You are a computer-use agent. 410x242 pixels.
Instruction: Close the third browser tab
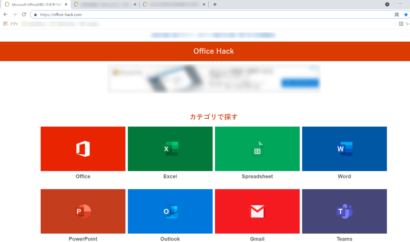pyautogui.click(x=204, y=5)
